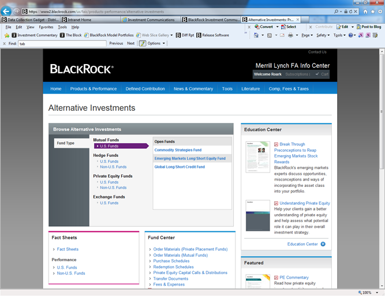
Task: Open Emerging Markets Long/Short Equity Fund
Action: [190, 159]
